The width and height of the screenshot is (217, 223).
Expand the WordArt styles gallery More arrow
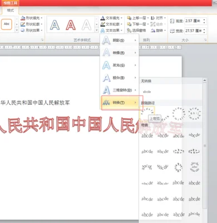(97, 30)
